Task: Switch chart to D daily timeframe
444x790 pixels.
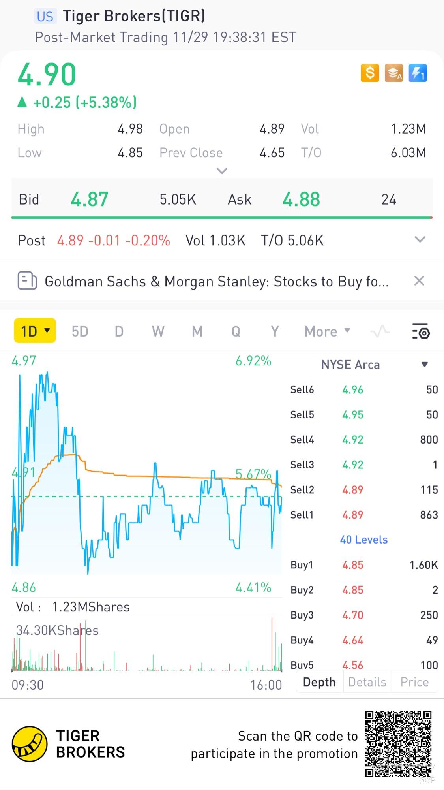Action: click(x=119, y=331)
